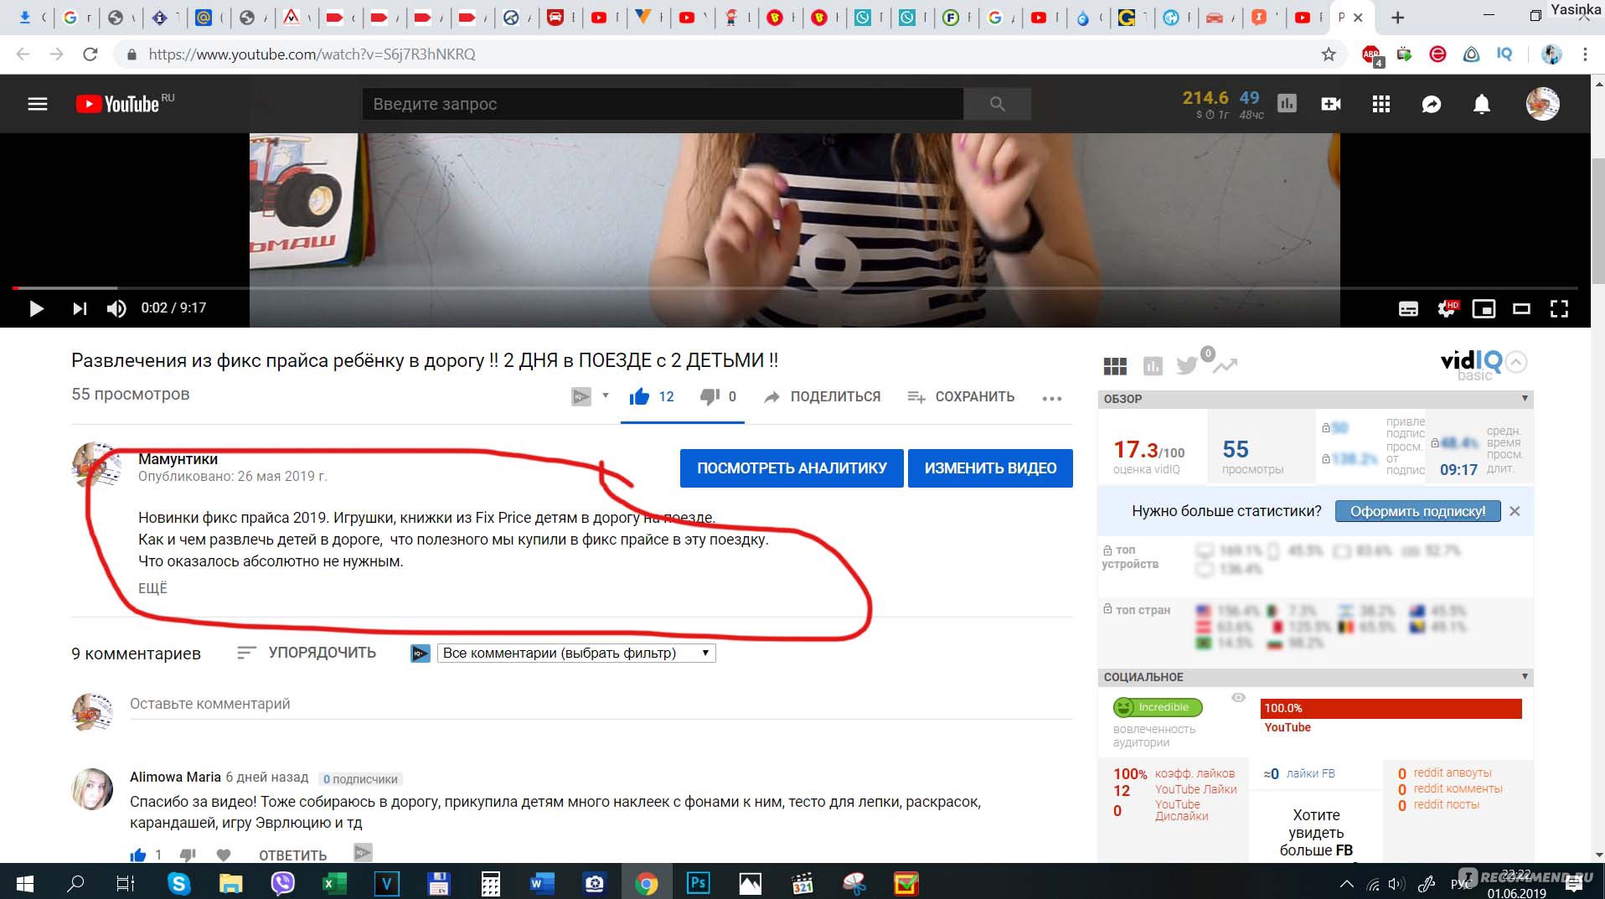Collapse the ОБЗОР section in vidIQ panel
This screenshot has height=899, width=1605.
click(x=1524, y=399)
